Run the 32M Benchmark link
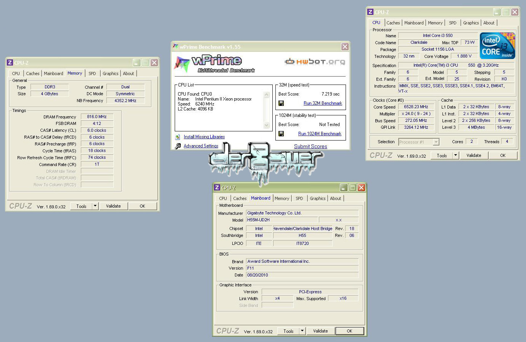 click(323, 103)
